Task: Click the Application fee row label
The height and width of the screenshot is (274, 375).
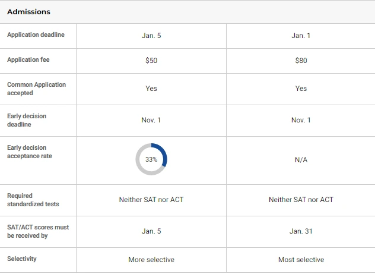Action: [29, 60]
